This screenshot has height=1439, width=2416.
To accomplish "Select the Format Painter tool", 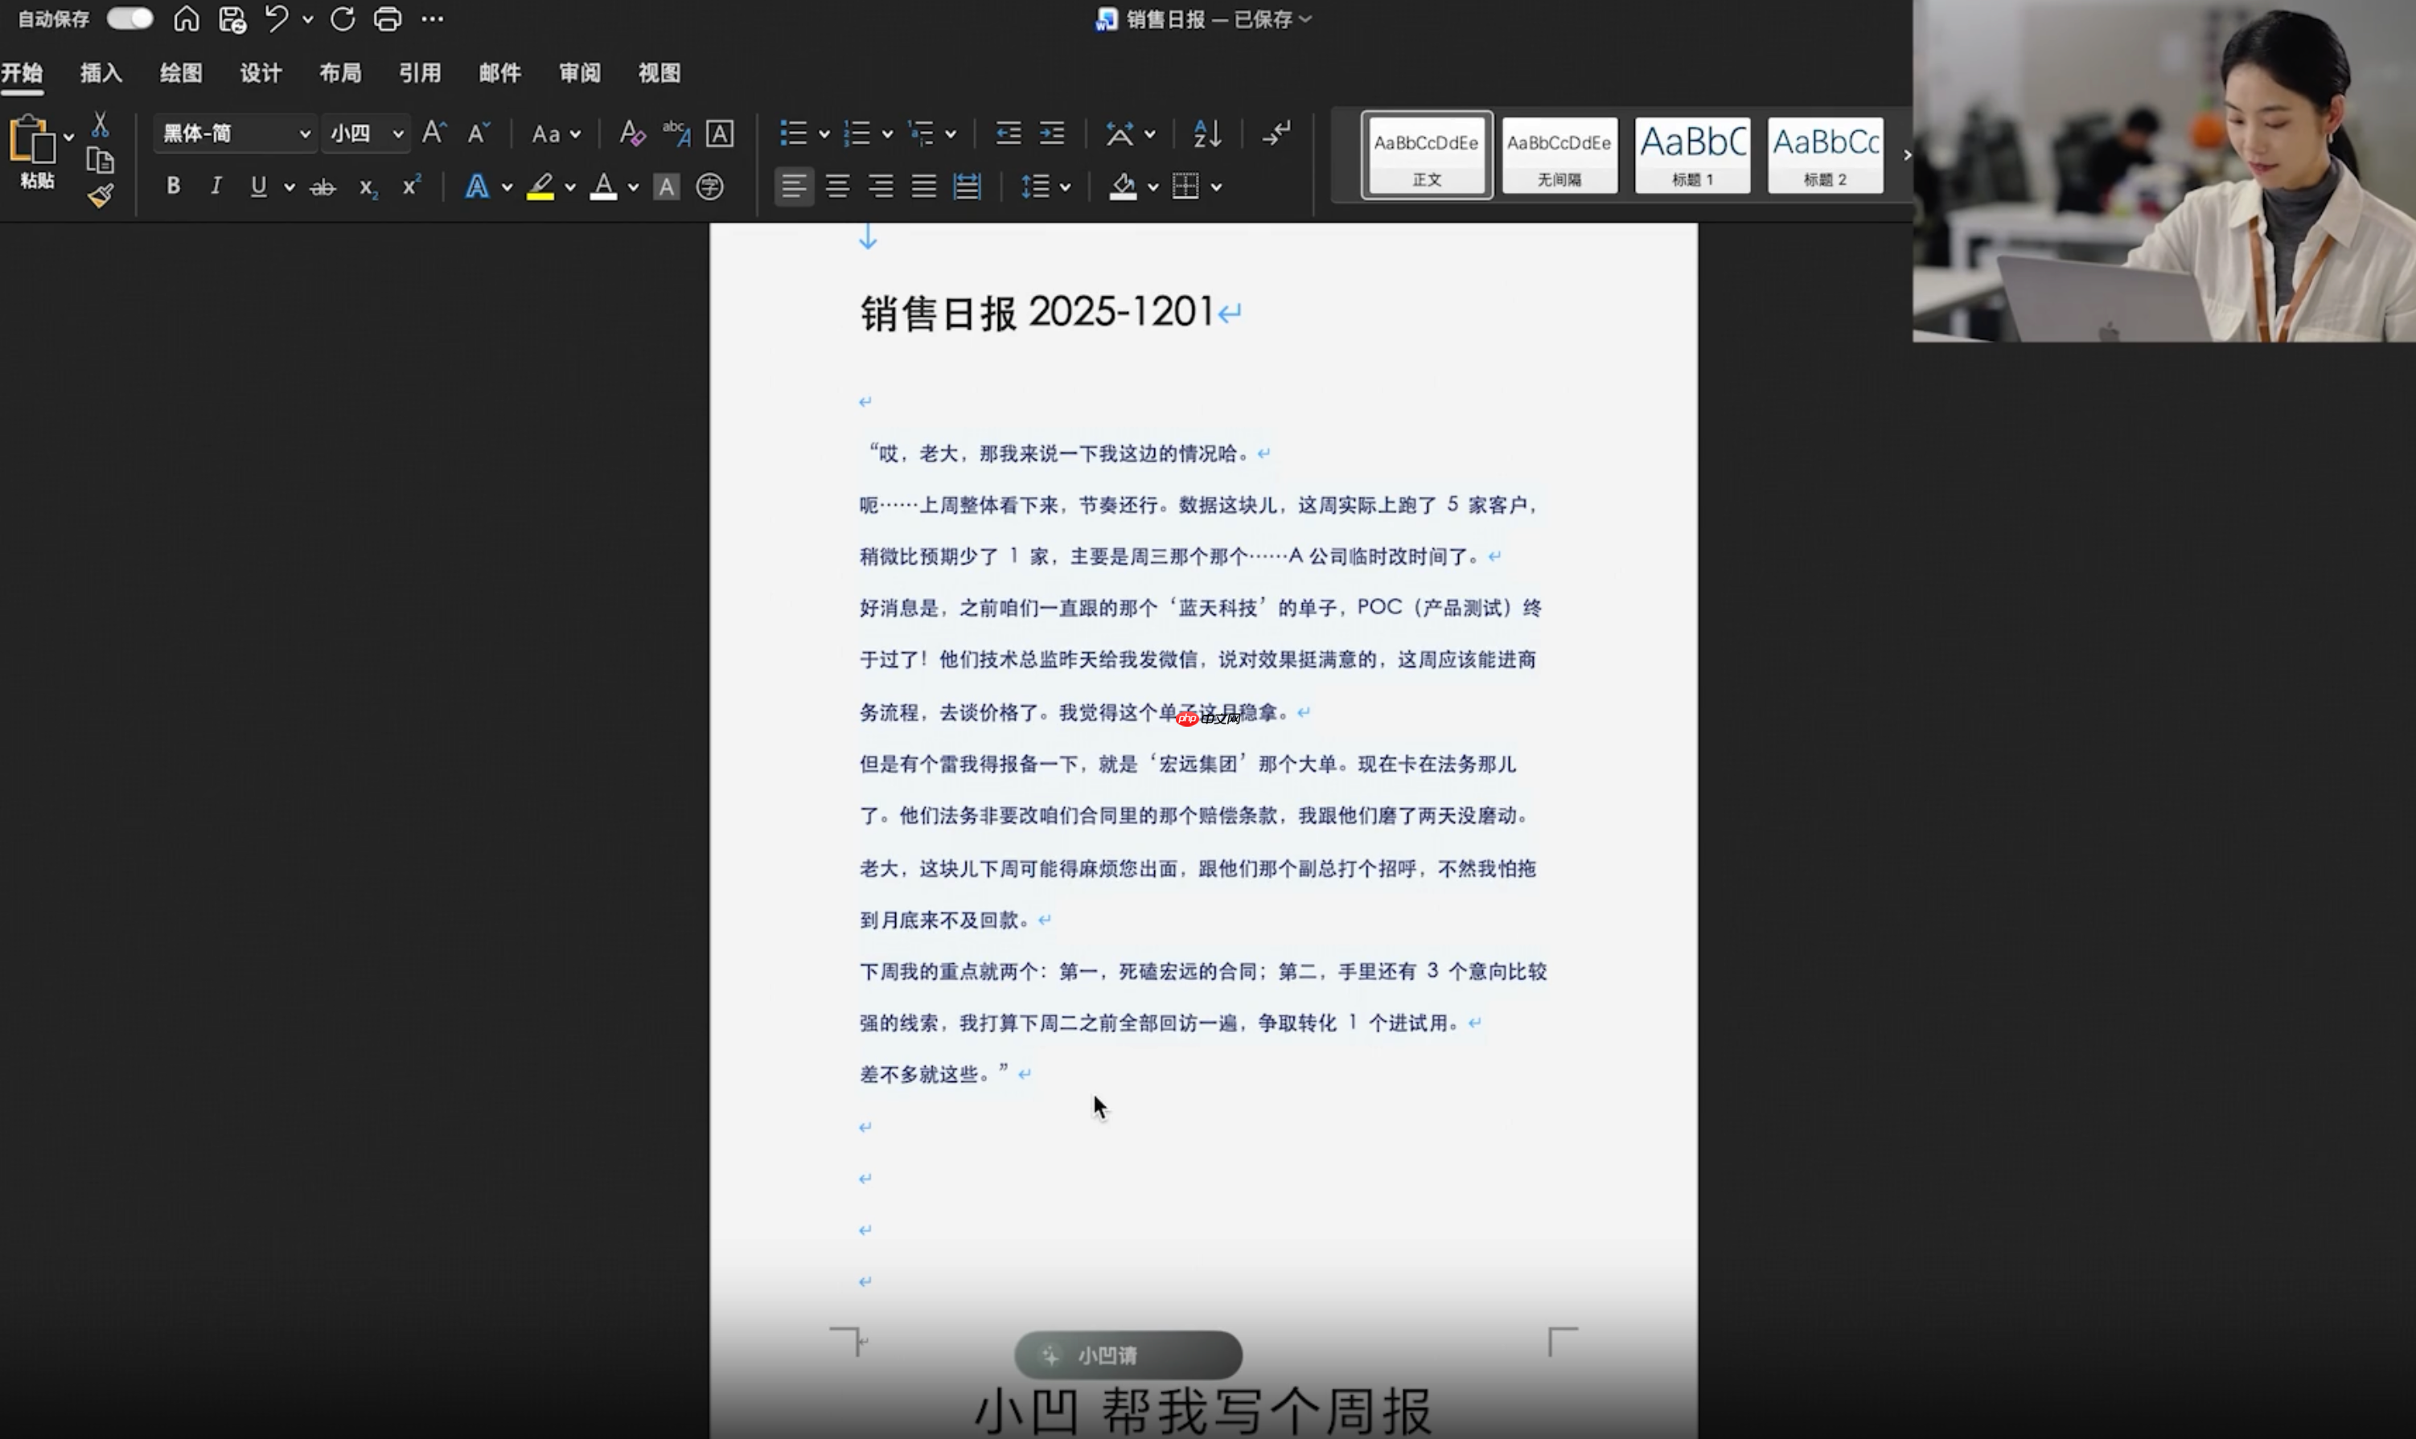I will coord(100,194).
